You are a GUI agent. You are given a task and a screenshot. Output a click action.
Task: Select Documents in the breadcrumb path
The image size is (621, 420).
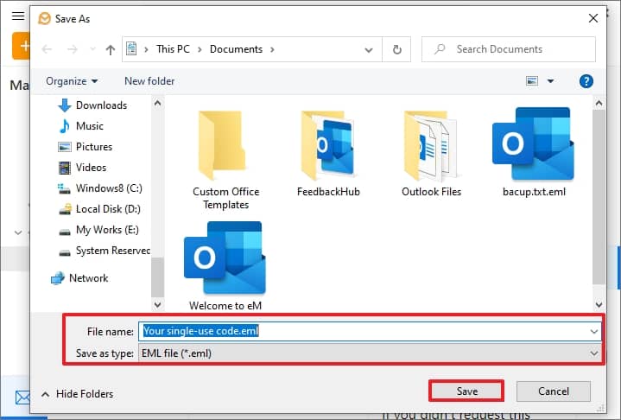236,49
